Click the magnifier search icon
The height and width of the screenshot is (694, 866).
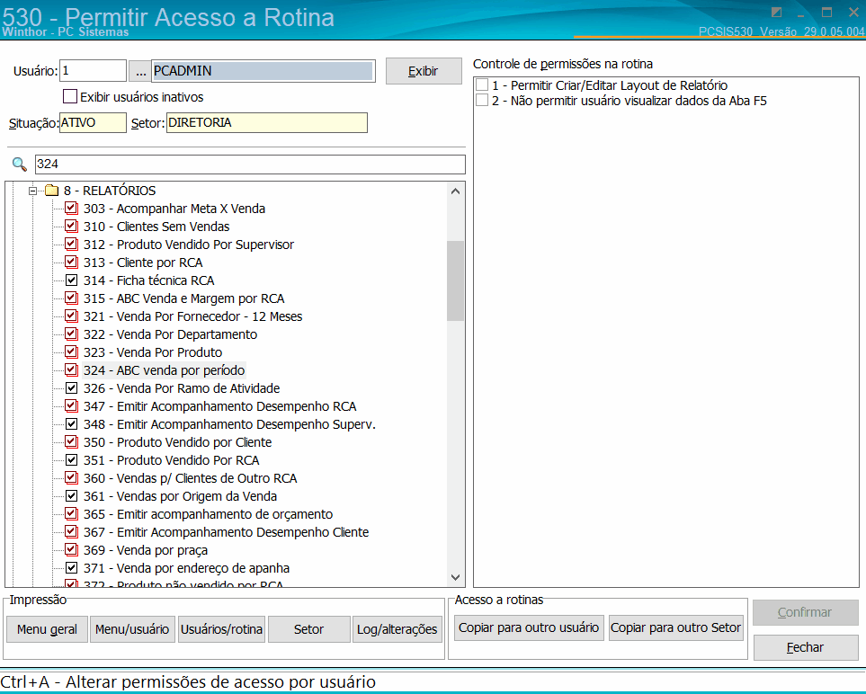19,164
